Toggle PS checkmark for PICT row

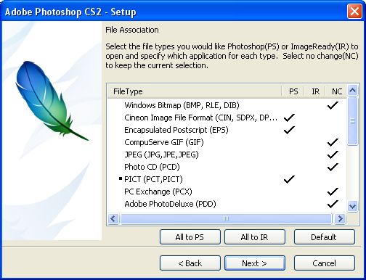(289, 179)
